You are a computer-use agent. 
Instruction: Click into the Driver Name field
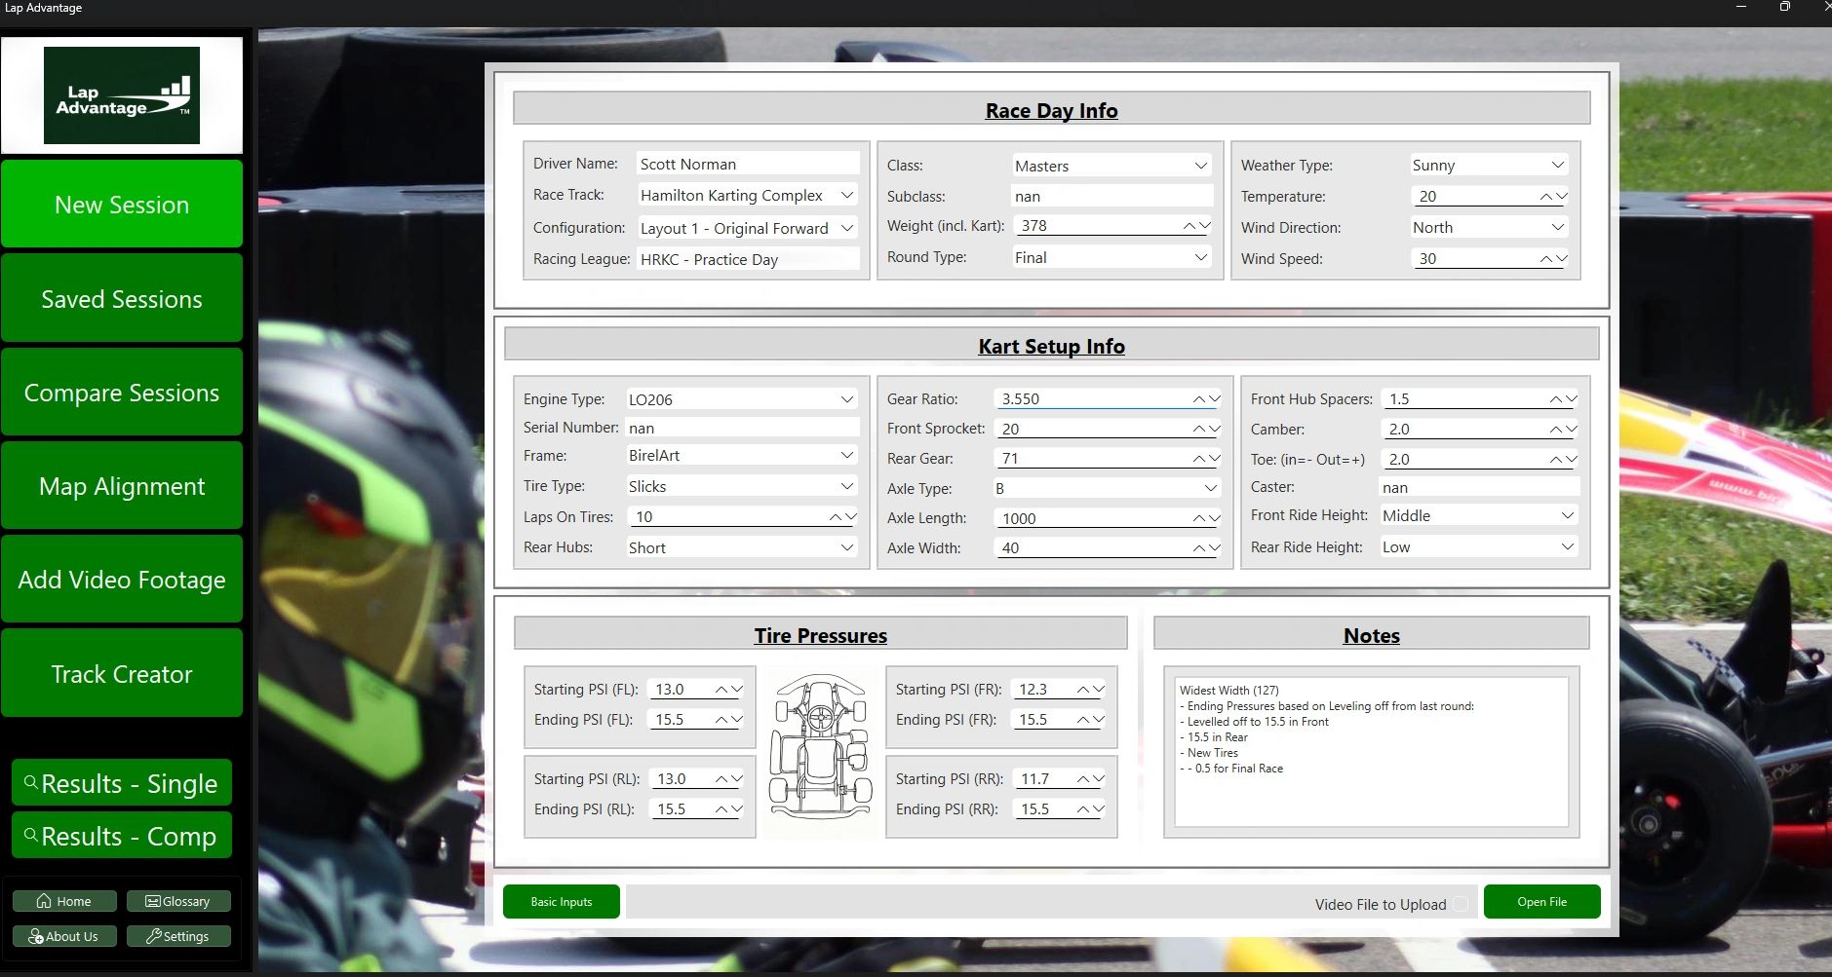(747, 164)
